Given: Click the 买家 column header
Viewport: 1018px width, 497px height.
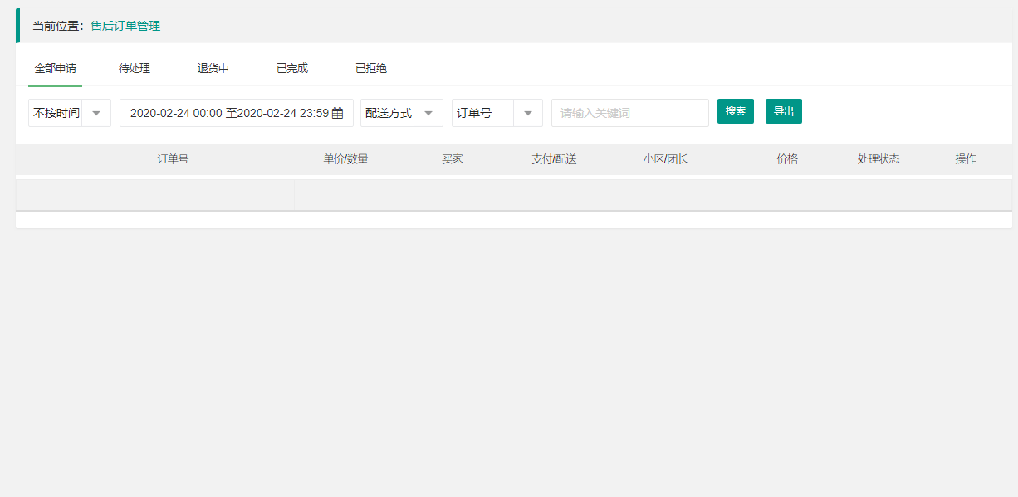Looking at the screenshot, I should pos(453,159).
